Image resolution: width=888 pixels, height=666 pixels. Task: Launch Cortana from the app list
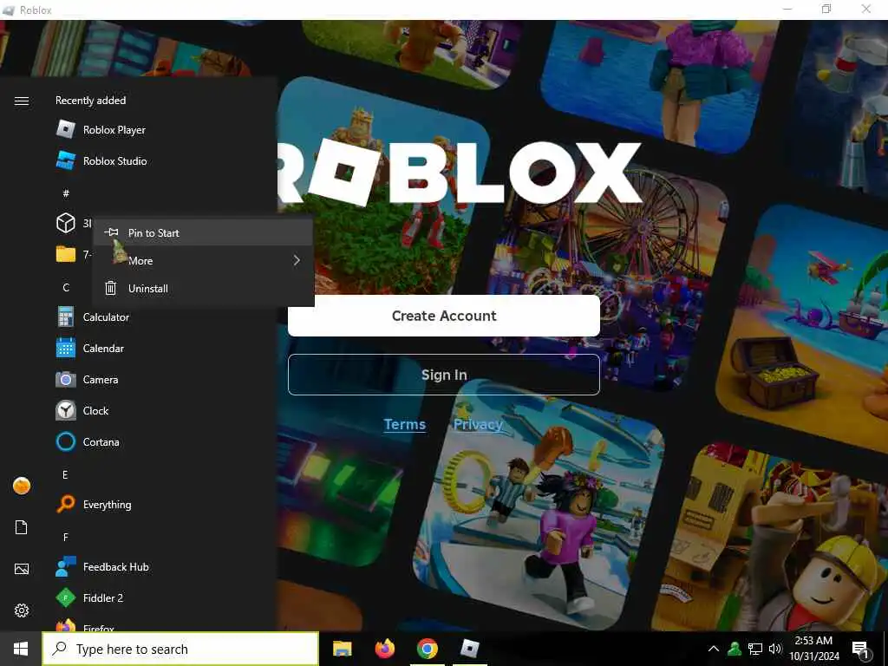88,441
